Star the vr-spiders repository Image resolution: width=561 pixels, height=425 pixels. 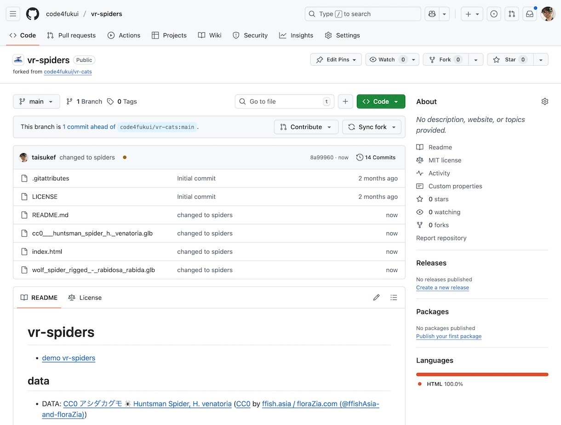coord(510,60)
